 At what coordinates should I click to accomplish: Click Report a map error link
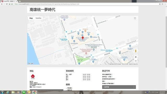133,64
